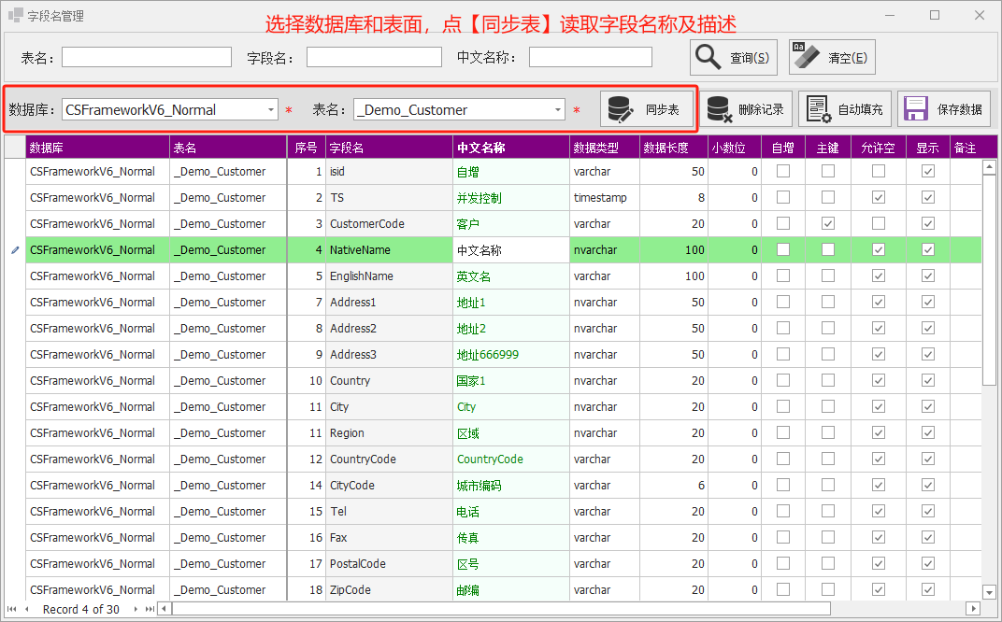Click the floppy disk icon on 保存数据
The image size is (1002, 622).
(916, 109)
